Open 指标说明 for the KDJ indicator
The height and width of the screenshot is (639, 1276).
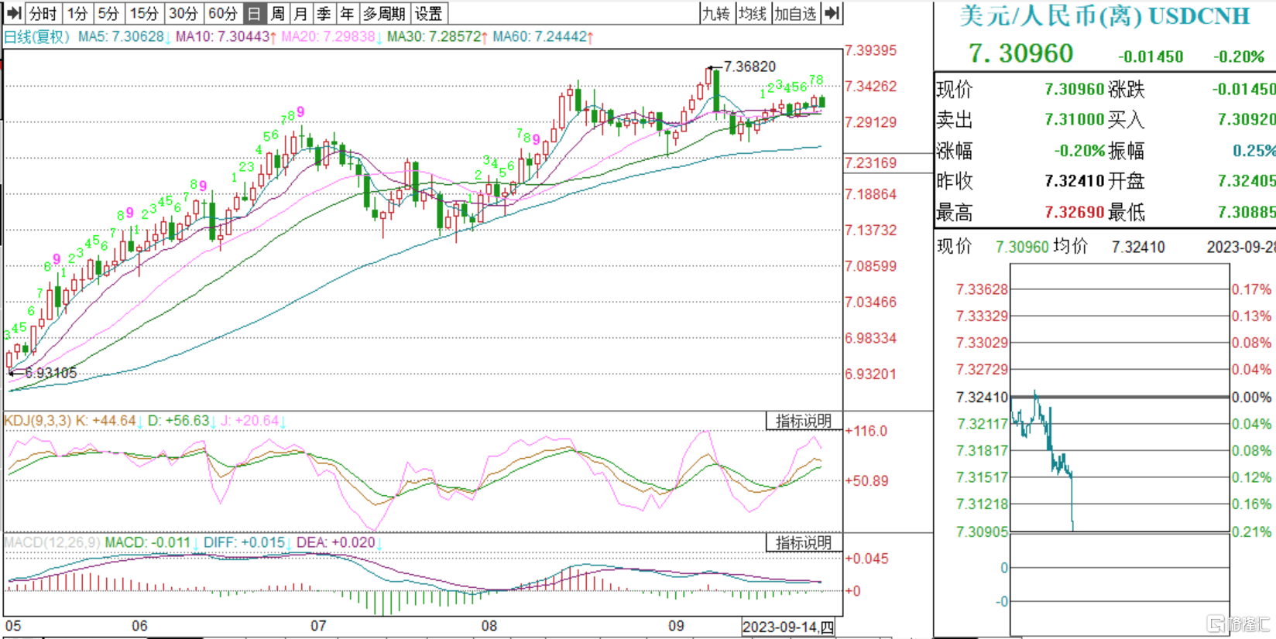803,421
